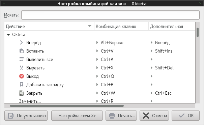
Task: Collapse the Okteta tree group
Action: pos(8,35)
